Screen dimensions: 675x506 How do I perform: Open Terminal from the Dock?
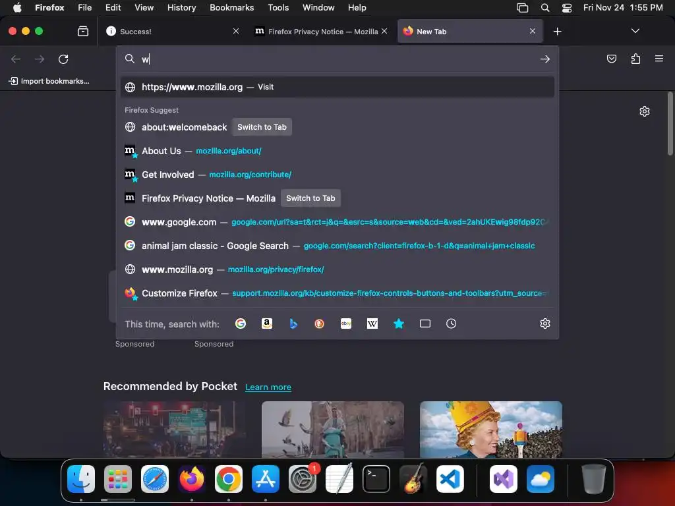click(x=376, y=479)
